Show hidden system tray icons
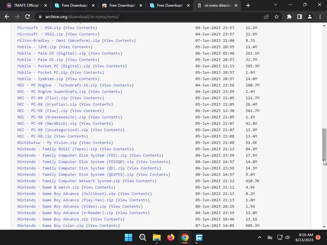 (259, 237)
